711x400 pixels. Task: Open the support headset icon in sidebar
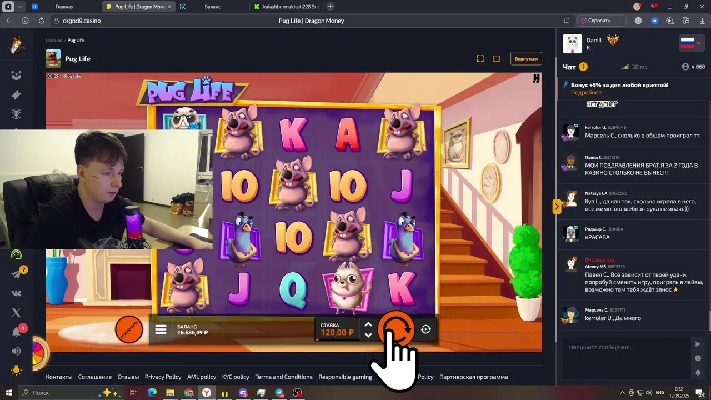click(x=17, y=254)
